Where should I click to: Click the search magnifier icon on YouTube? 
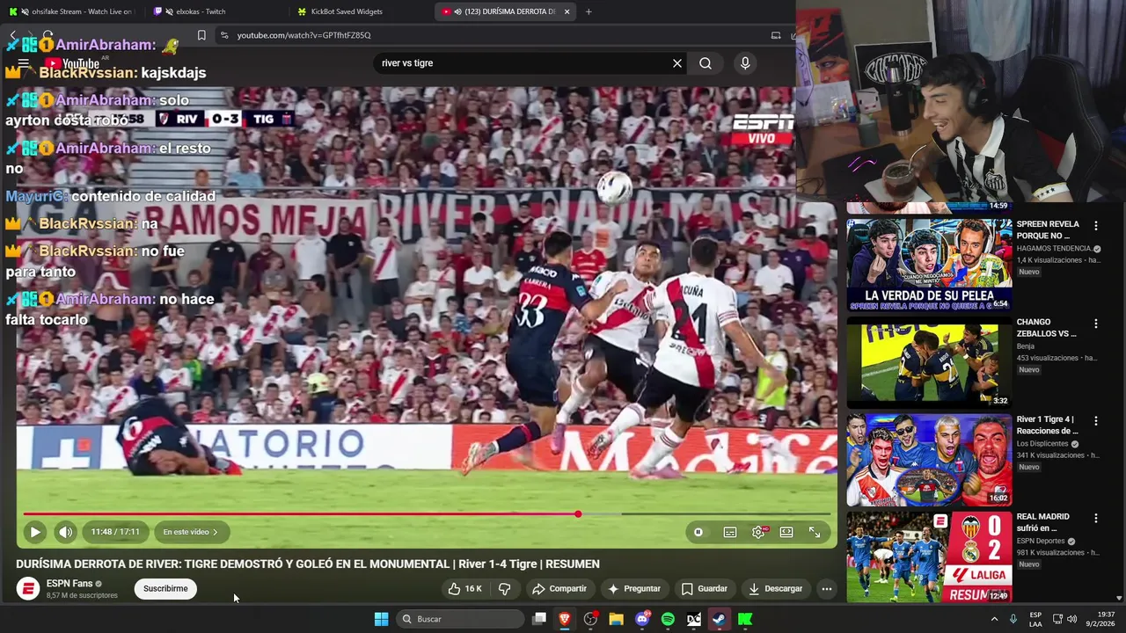click(706, 63)
